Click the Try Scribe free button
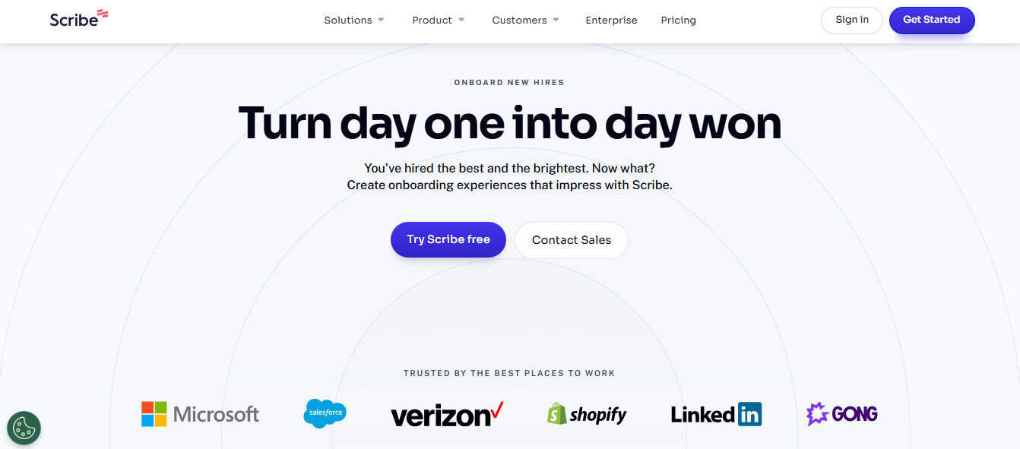The image size is (1020, 449). (448, 239)
